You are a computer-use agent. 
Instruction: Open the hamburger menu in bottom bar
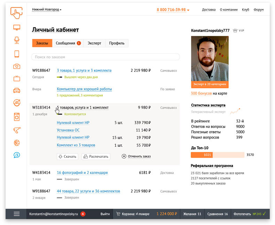pos(16,214)
